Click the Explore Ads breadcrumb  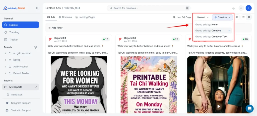tap(53, 8)
